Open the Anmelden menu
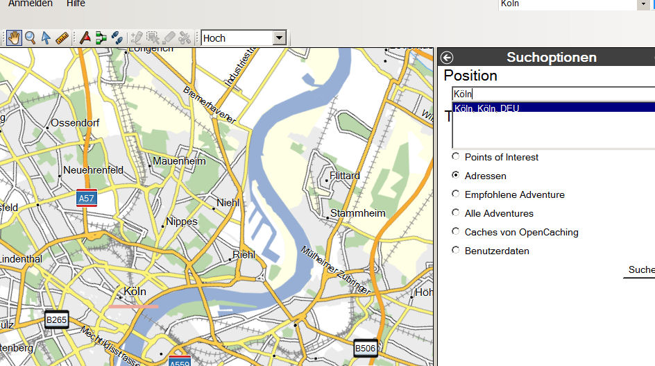This screenshot has width=655, height=366. pyautogui.click(x=31, y=4)
